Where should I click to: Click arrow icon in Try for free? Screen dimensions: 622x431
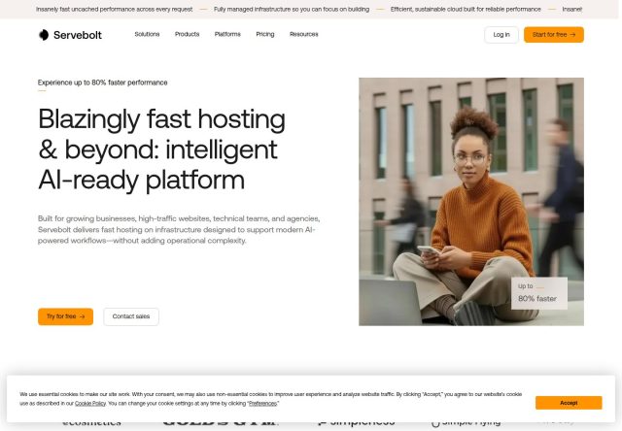(x=82, y=316)
